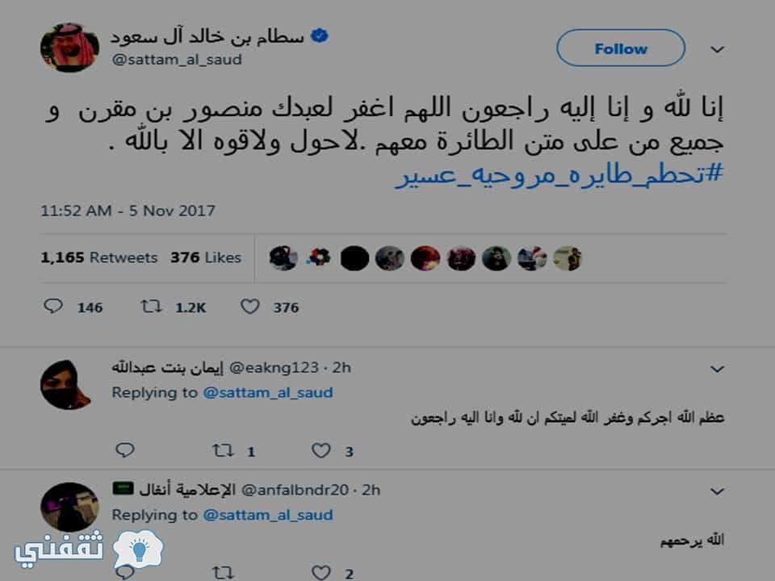775x581 pixels.
Task: Retweet the @eakng123 reply
Action: coord(223,450)
